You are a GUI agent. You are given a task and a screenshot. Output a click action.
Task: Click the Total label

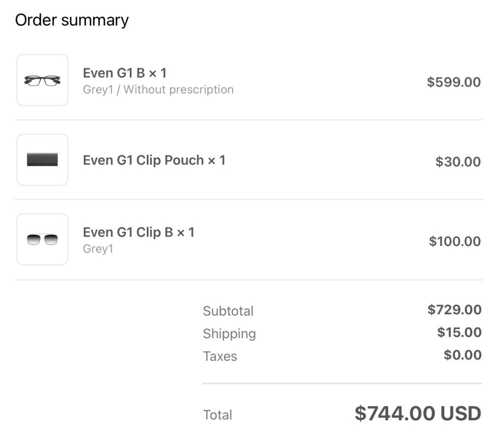coord(218,415)
